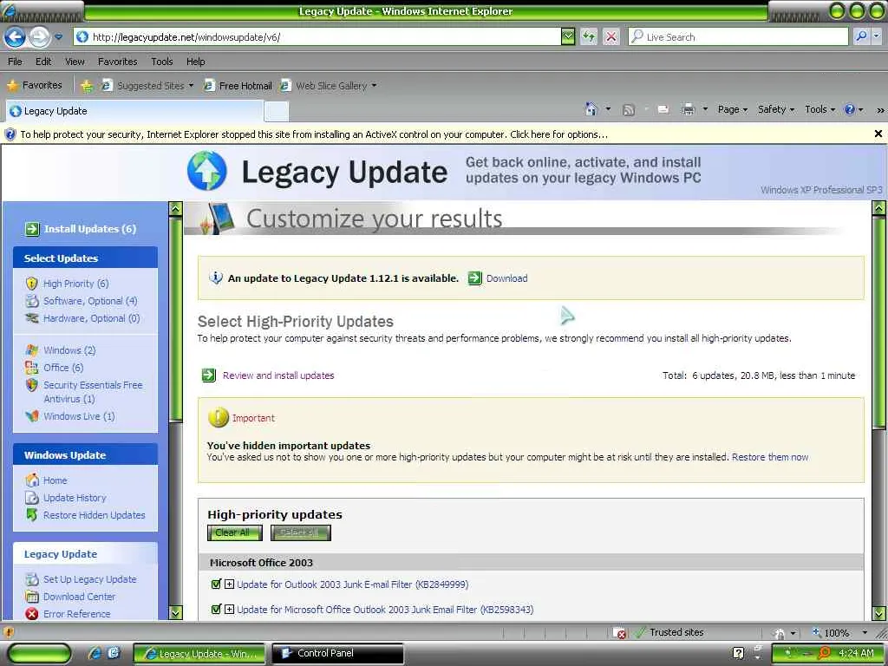The width and height of the screenshot is (888, 666).
Task: Expand details for update KB2598343
Action: [x=229, y=610]
